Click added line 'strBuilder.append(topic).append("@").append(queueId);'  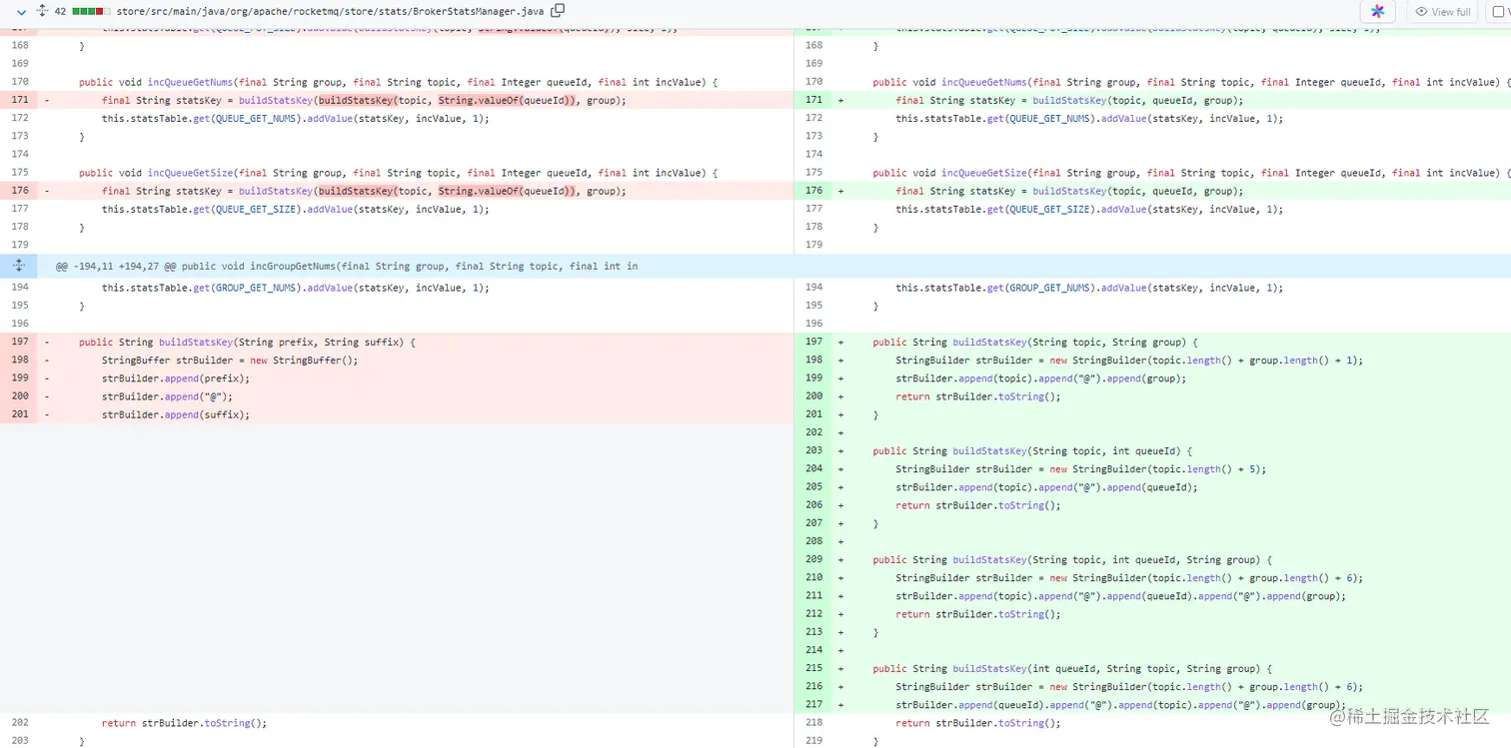click(x=1046, y=487)
